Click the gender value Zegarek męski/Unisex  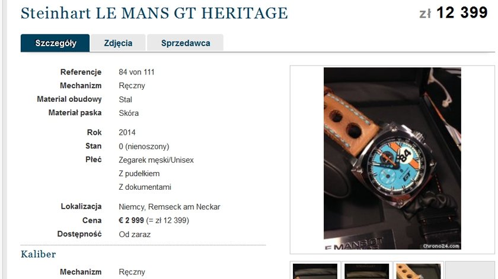tap(157, 160)
